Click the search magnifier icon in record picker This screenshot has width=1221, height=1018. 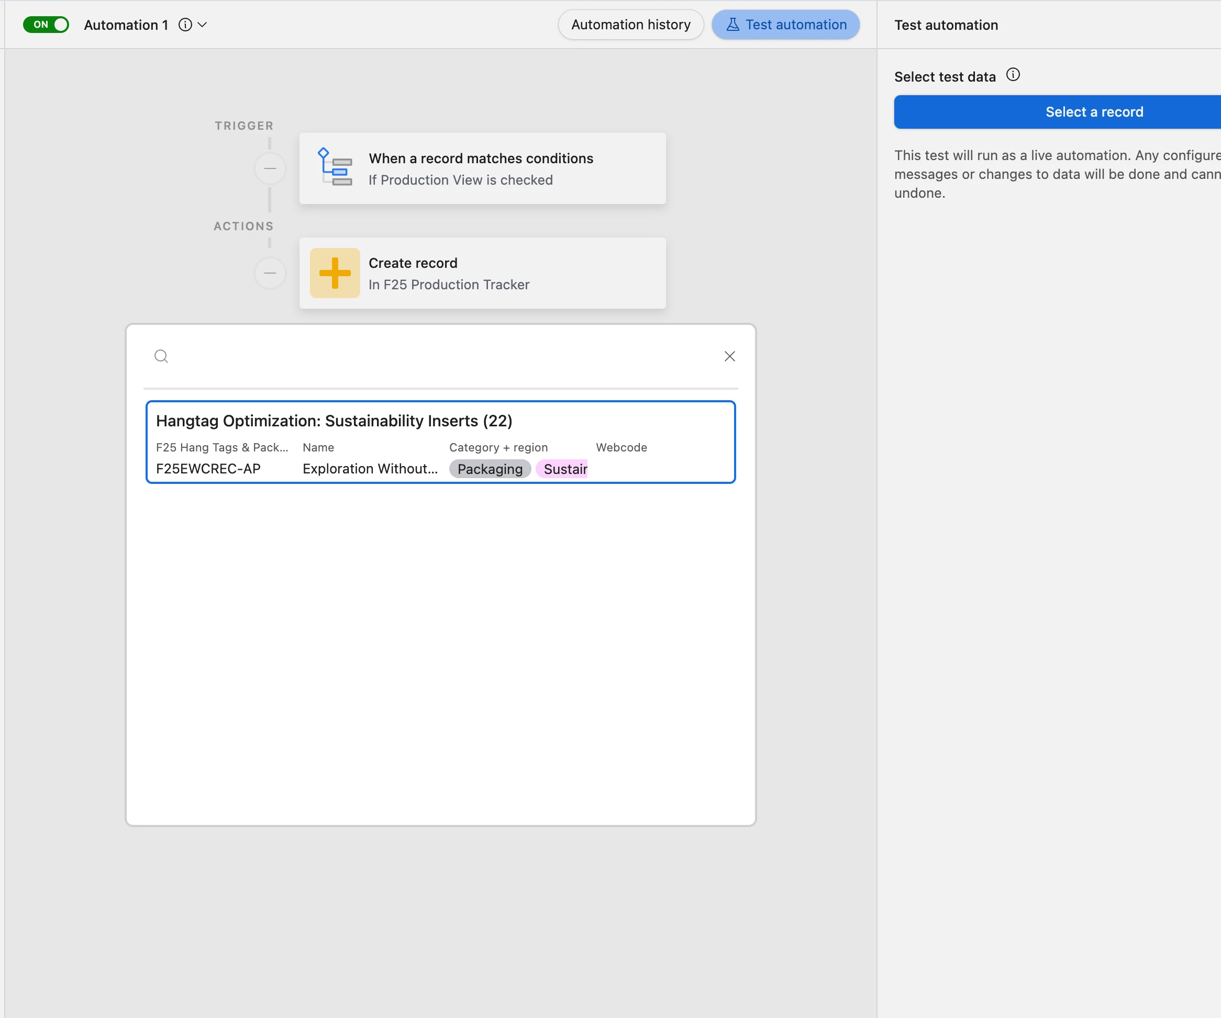[x=161, y=356]
